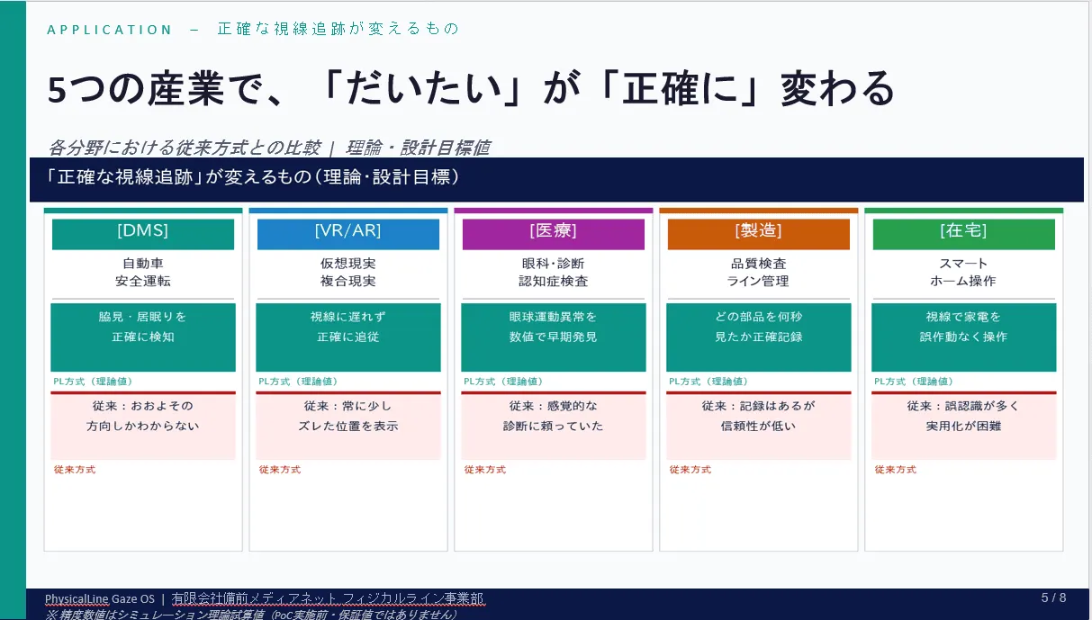Select the pink 従来：誤認識が多く実用化が困難 box

tap(963, 426)
